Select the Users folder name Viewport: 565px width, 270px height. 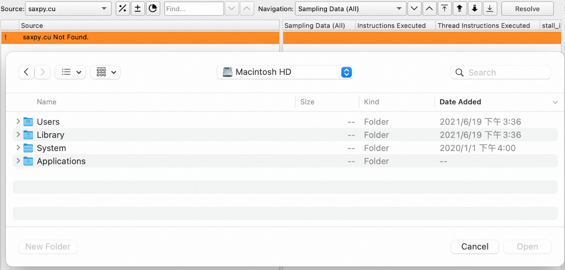pos(48,122)
